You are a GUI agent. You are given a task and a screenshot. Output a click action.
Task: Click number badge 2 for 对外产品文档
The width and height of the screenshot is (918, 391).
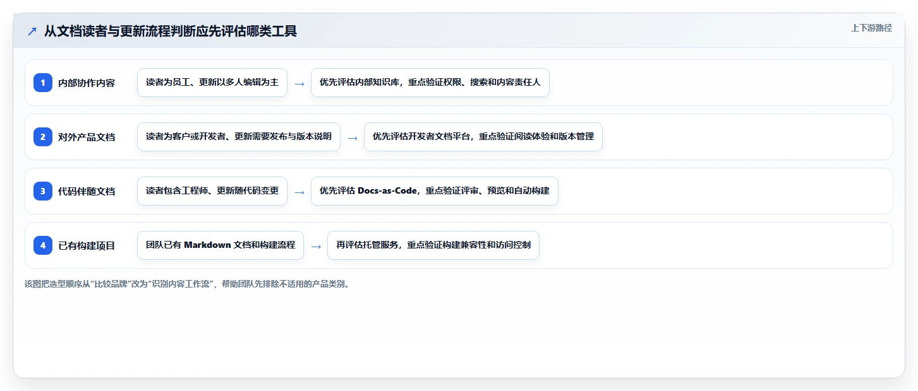[x=43, y=137]
